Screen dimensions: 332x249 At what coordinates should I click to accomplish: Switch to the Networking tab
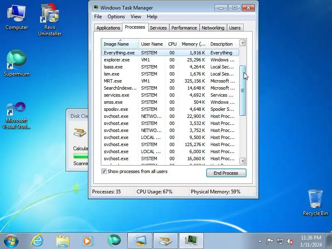(213, 28)
